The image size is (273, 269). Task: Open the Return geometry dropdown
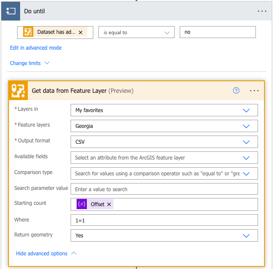(x=246, y=236)
